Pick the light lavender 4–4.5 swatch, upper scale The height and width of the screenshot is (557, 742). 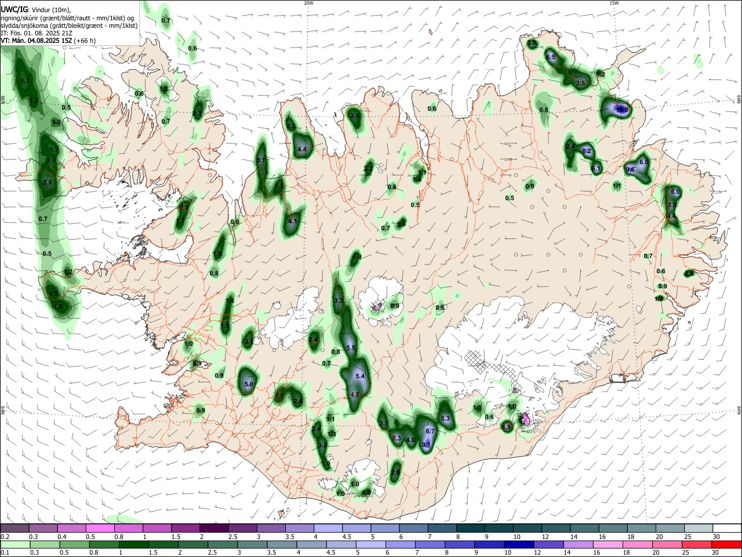point(328,529)
